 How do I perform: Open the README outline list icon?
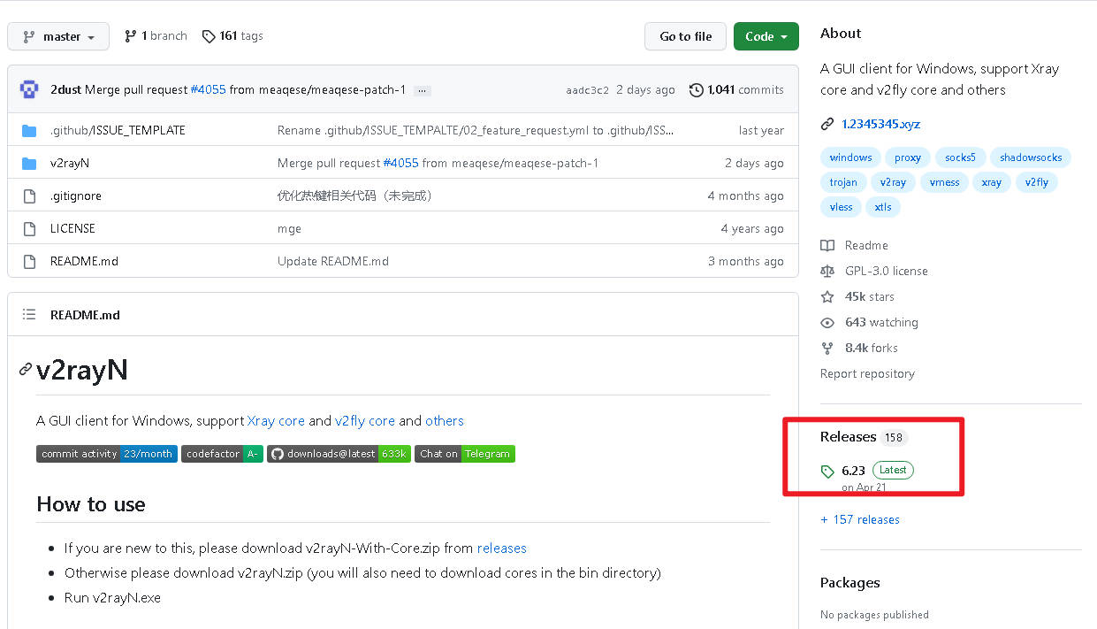click(x=29, y=315)
